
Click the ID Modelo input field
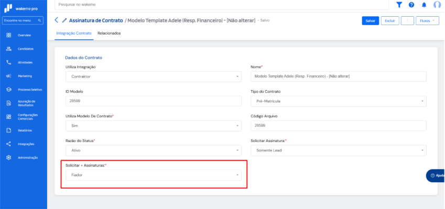point(154,101)
